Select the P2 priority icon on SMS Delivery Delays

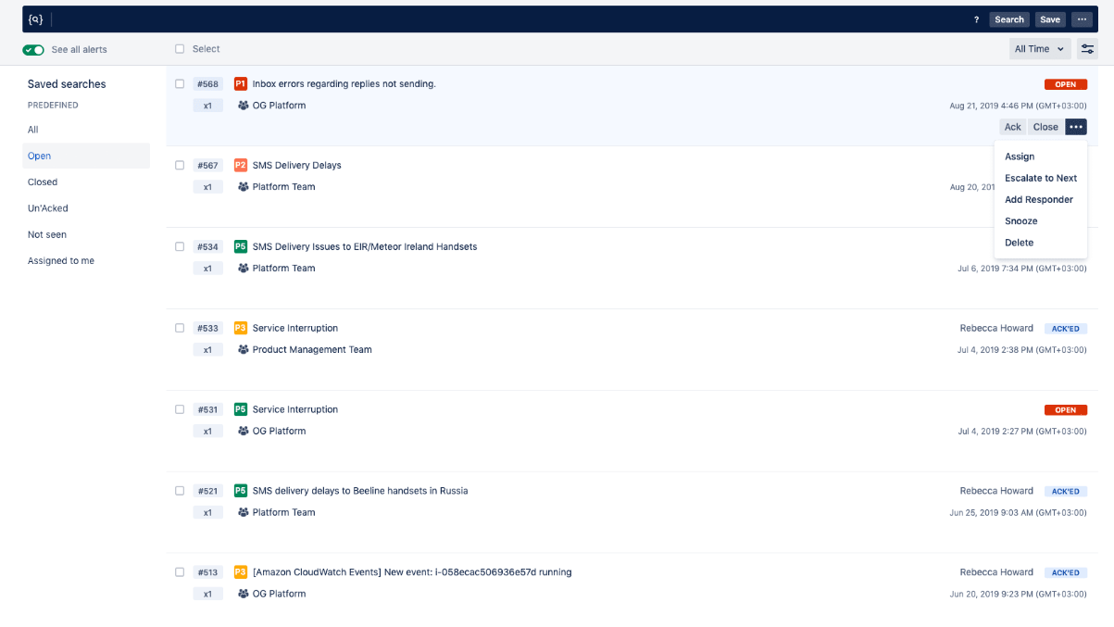(x=239, y=165)
